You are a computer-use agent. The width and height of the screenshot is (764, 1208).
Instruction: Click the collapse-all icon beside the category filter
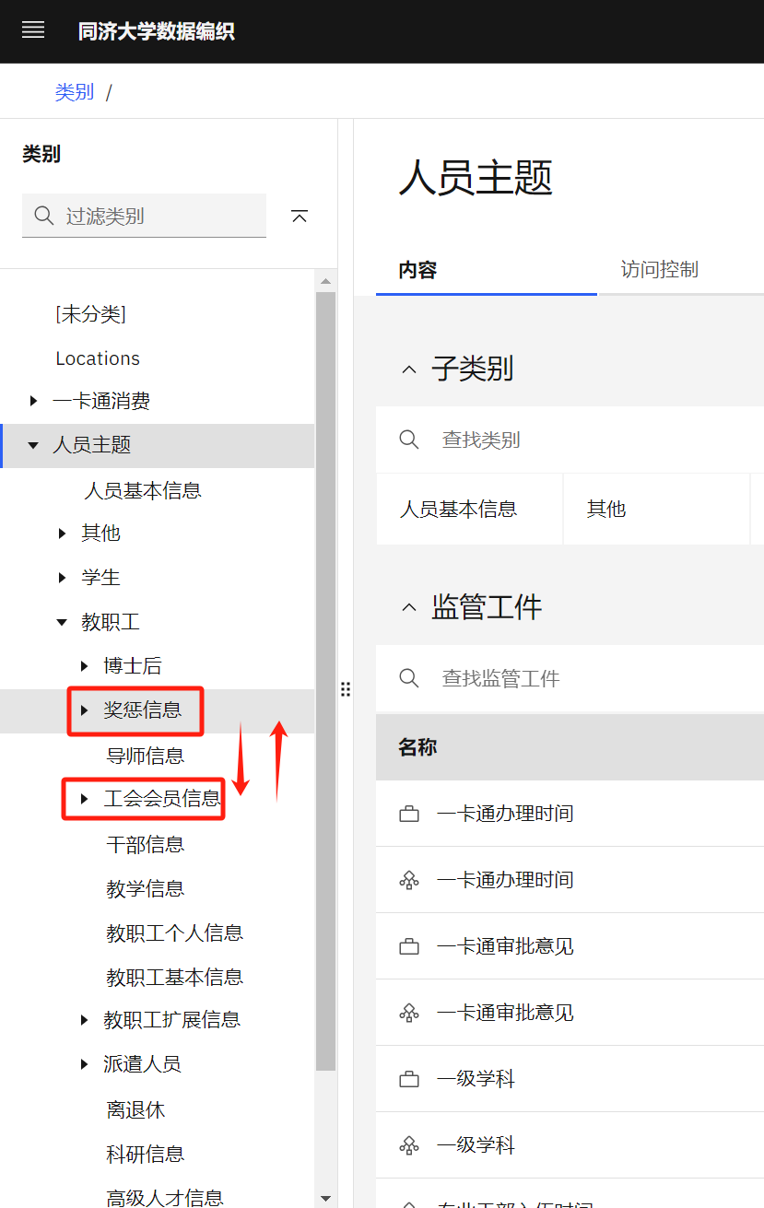tap(299, 217)
